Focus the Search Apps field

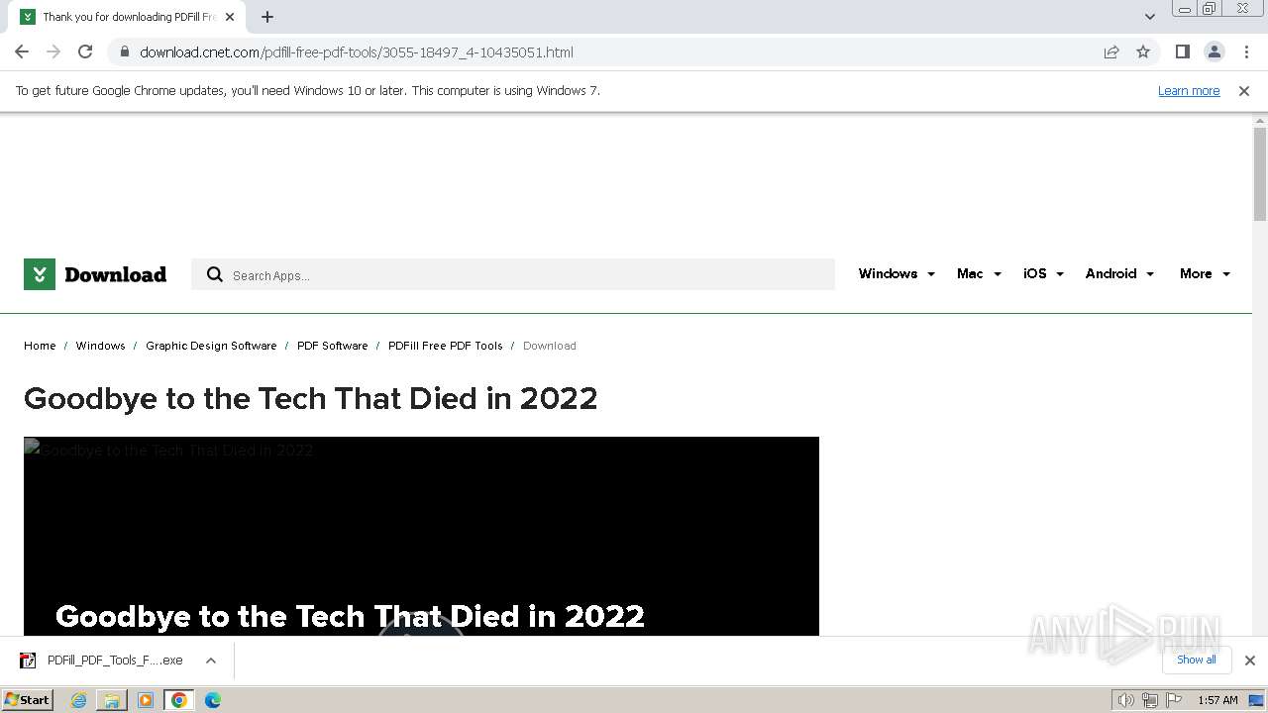tap(513, 274)
